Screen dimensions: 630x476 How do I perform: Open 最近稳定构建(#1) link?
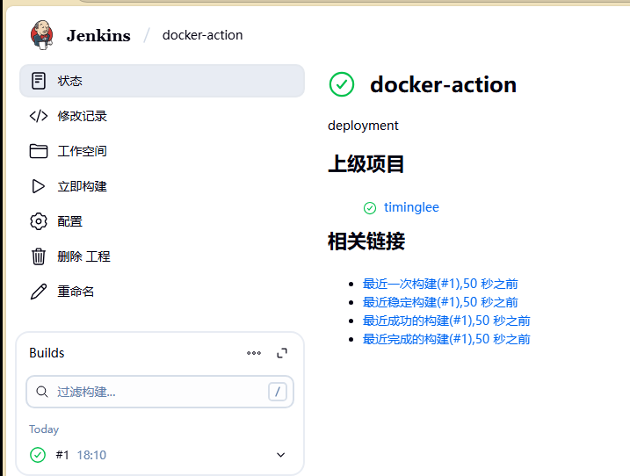tap(440, 302)
